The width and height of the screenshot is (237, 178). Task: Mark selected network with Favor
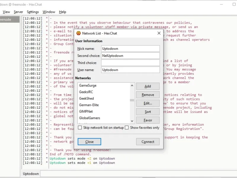click(148, 120)
